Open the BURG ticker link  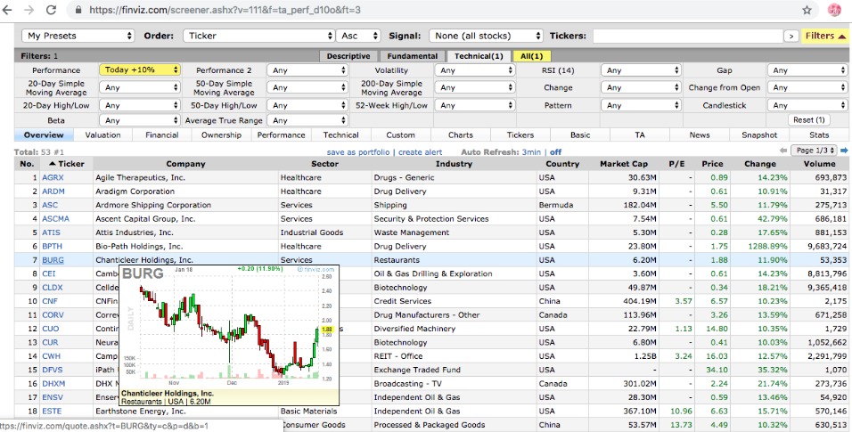(53, 260)
